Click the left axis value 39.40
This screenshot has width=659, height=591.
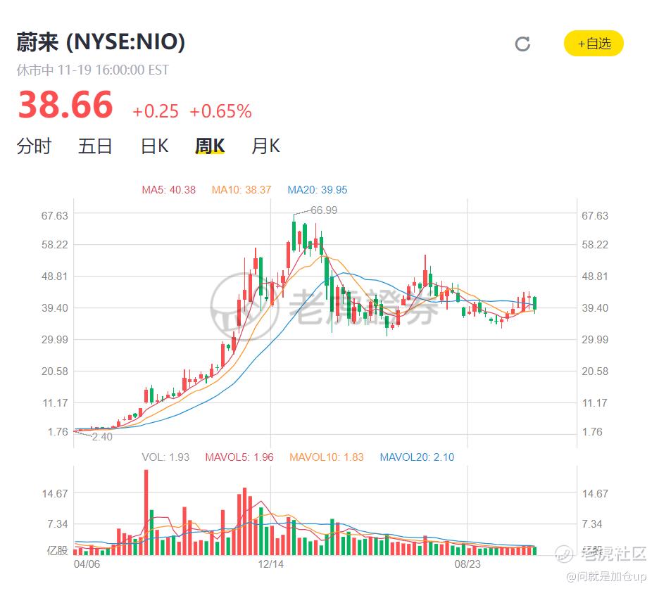tap(55, 308)
